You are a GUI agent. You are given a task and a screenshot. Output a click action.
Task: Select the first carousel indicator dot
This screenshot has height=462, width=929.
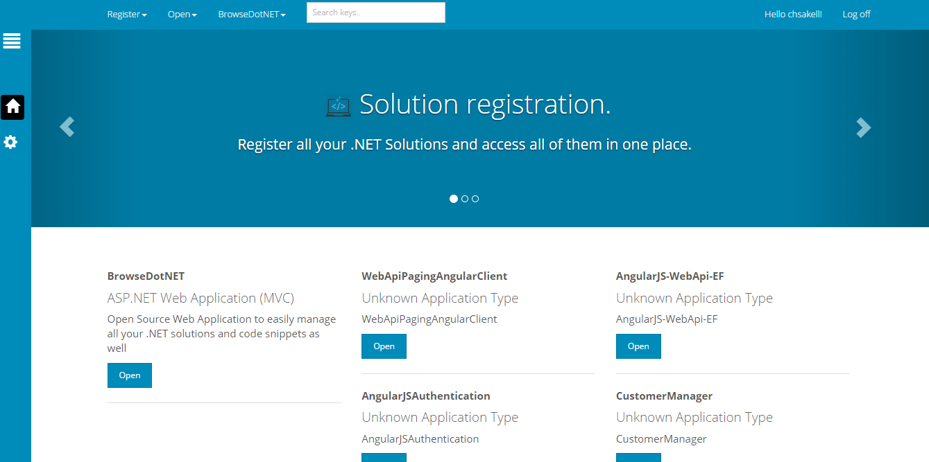coord(454,199)
